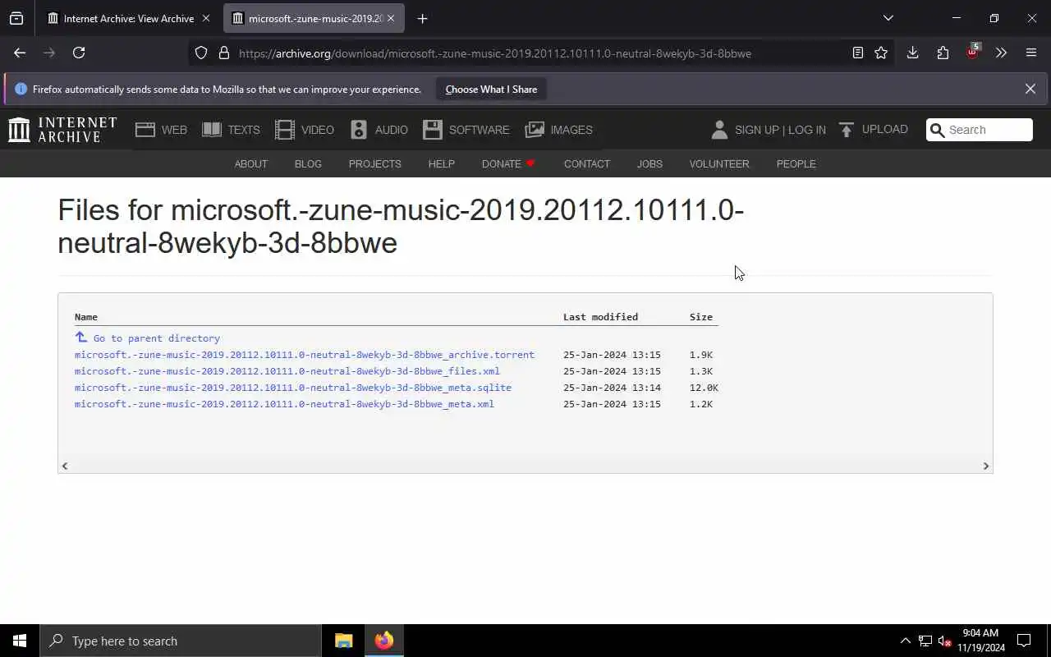
Task: Bookmark this page with star icon
Action: pyautogui.click(x=881, y=53)
